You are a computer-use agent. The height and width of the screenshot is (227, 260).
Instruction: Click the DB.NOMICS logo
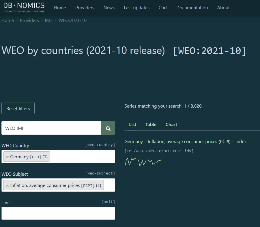(24, 7)
